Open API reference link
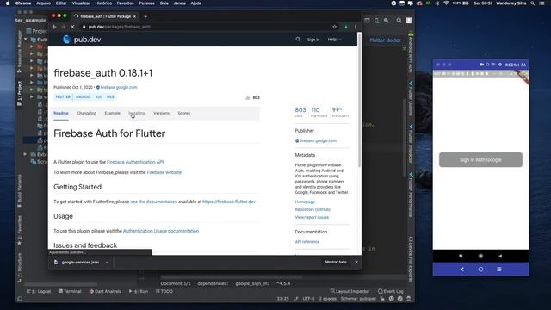Viewport: 551px width, 310px height. tap(307, 242)
